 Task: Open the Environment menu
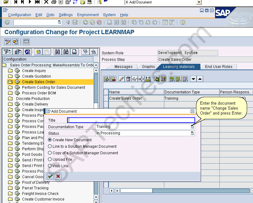(88, 15)
